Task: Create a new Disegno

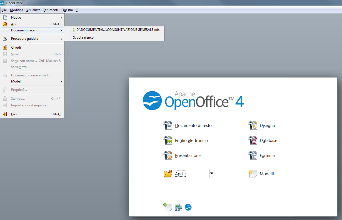Action: coord(267,126)
